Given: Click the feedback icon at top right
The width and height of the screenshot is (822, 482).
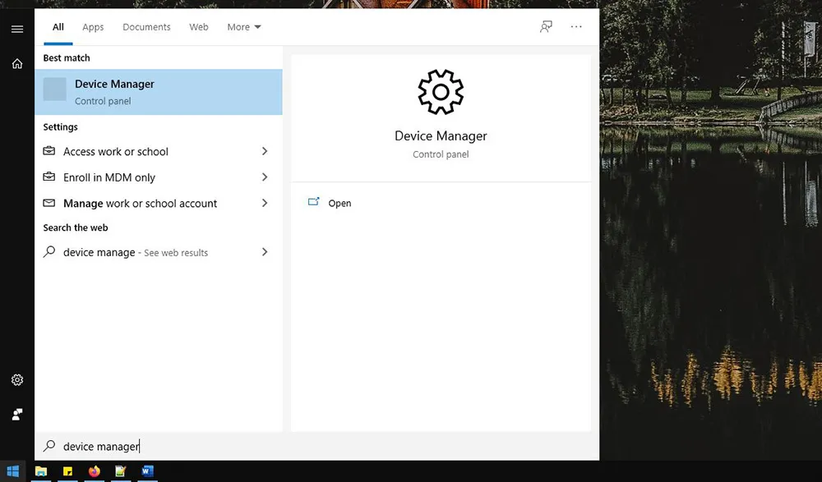Looking at the screenshot, I should click(x=546, y=27).
